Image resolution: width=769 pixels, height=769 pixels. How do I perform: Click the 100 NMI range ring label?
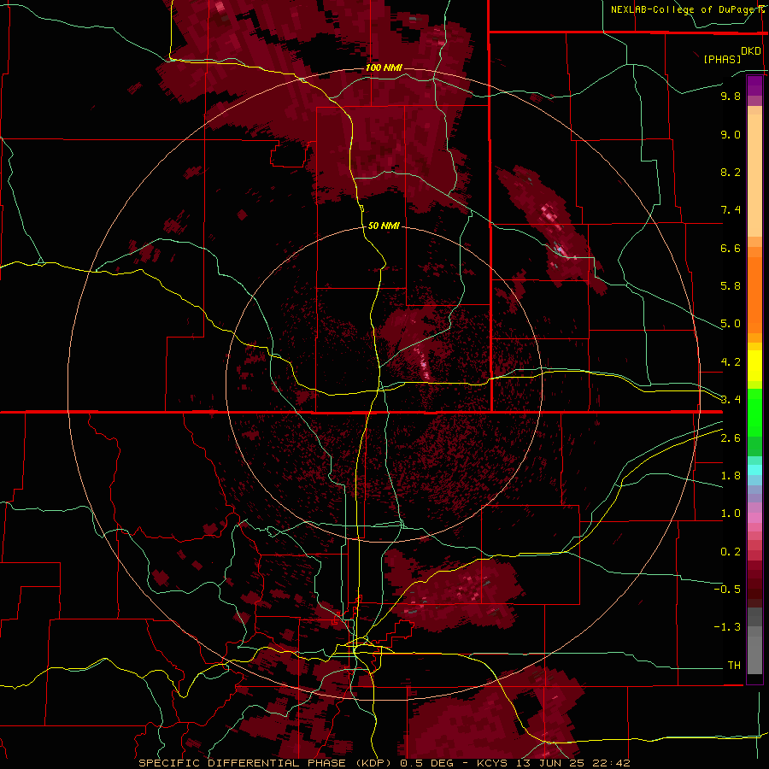pyautogui.click(x=384, y=68)
